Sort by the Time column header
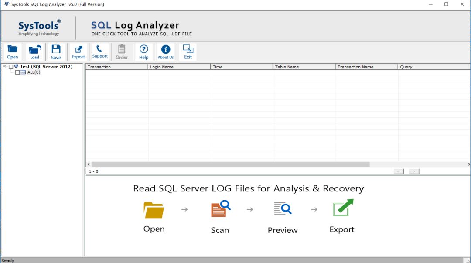 pyautogui.click(x=242, y=67)
